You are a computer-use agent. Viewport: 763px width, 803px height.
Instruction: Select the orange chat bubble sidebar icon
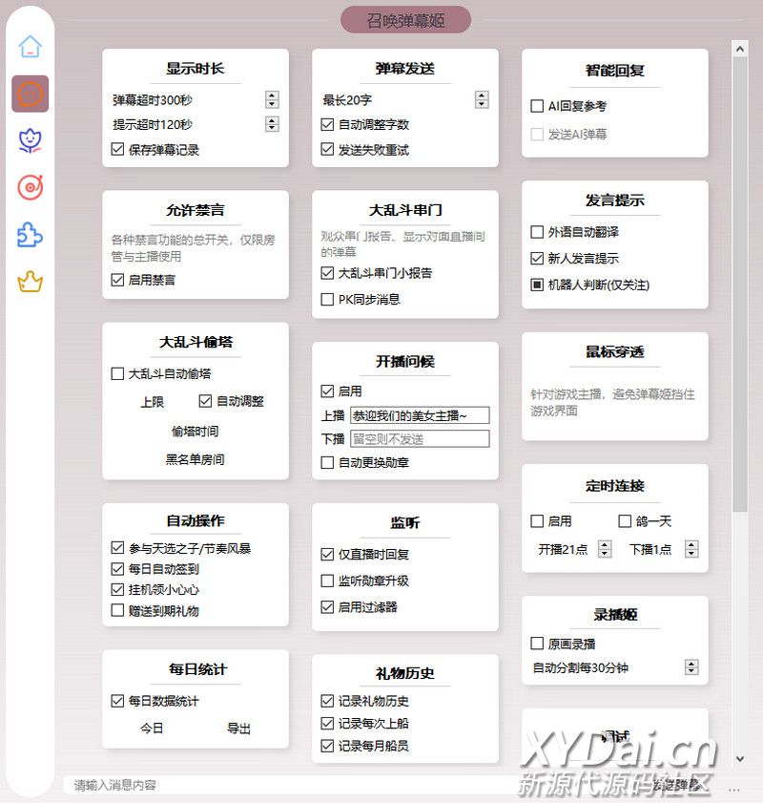(31, 94)
